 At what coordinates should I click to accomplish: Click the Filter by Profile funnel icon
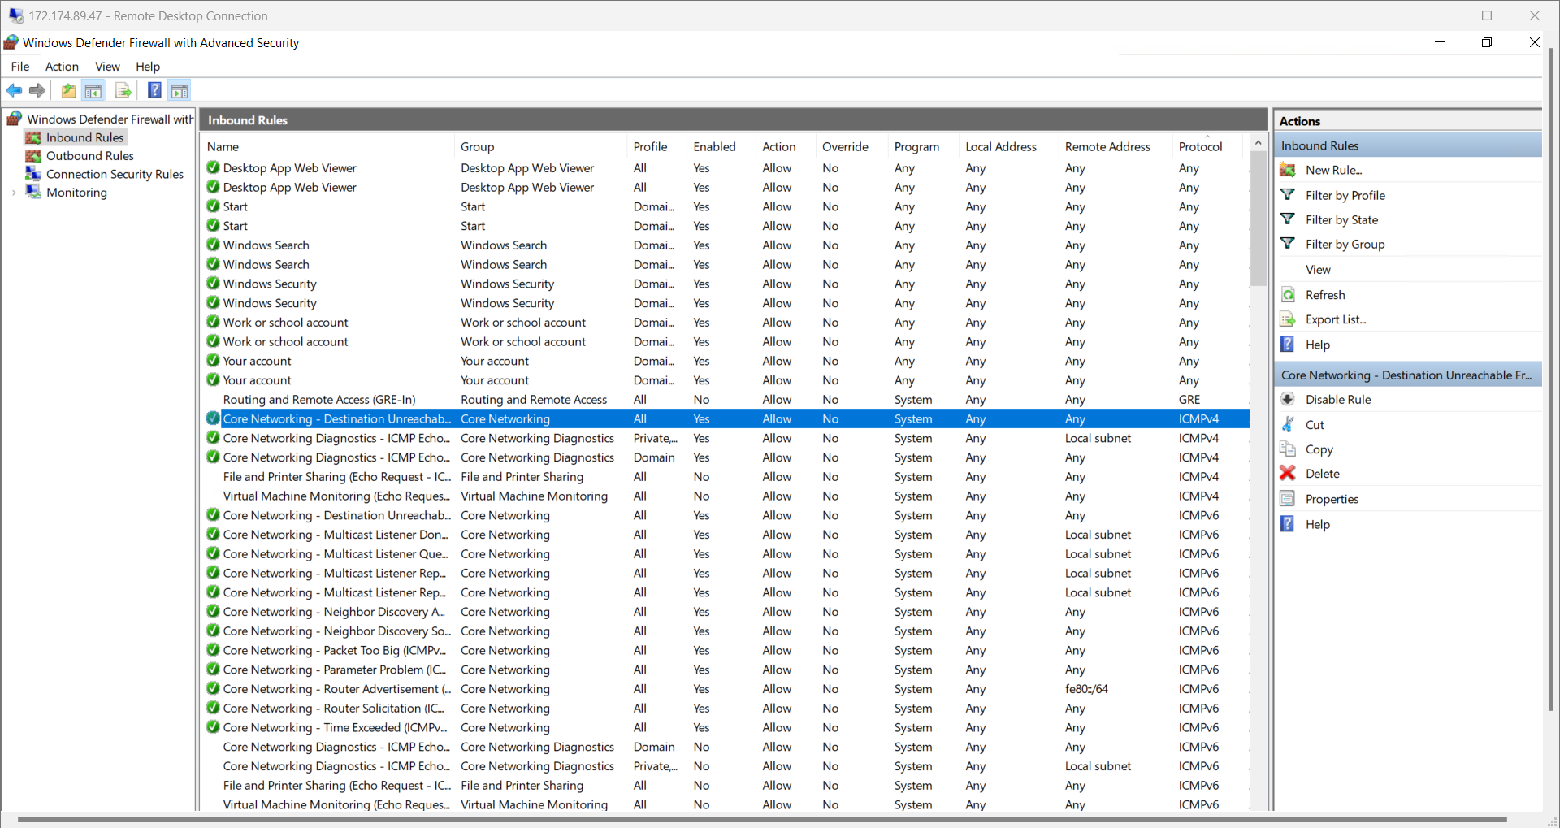(x=1288, y=195)
